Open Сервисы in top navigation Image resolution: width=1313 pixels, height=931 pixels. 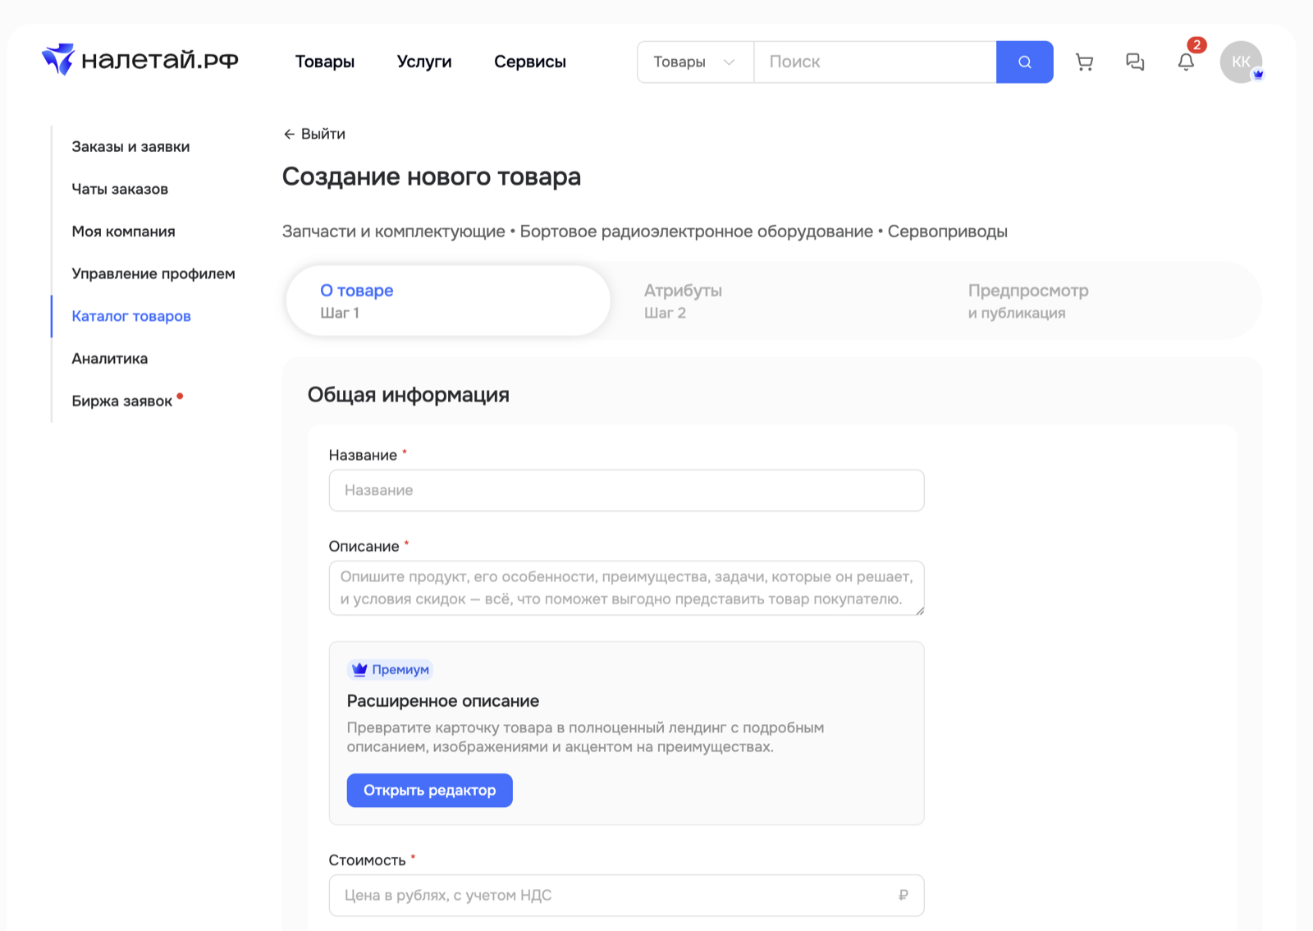coord(530,62)
